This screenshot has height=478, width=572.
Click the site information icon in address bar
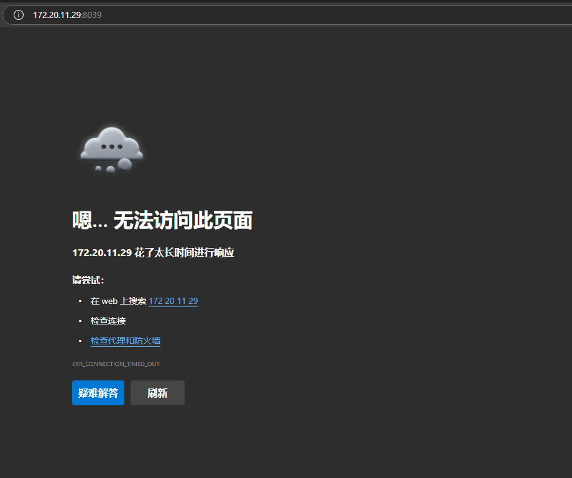[x=19, y=15]
